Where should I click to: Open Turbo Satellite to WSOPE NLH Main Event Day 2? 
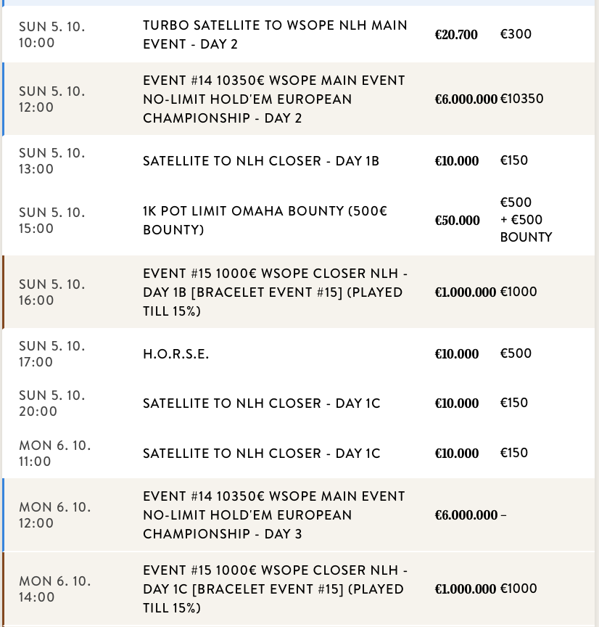pos(275,34)
